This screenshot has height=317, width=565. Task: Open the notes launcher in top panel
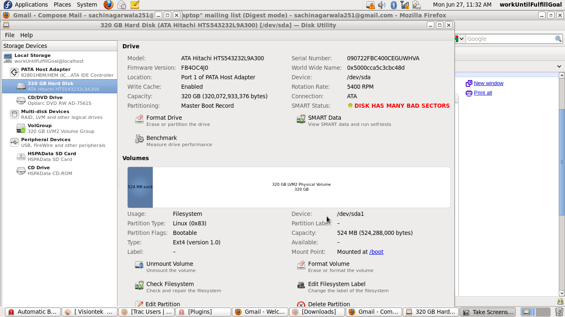click(135, 5)
